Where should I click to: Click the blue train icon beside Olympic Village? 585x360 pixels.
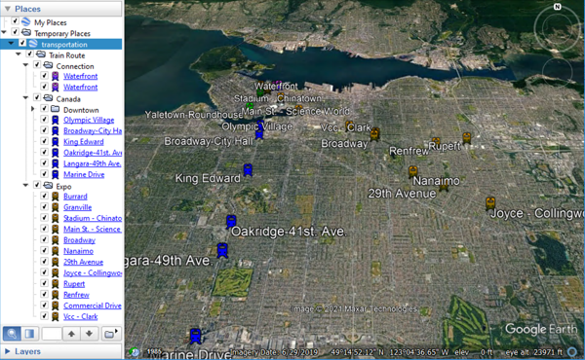56,120
